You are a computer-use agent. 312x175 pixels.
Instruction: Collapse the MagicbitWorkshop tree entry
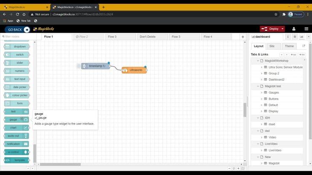(x=257, y=61)
